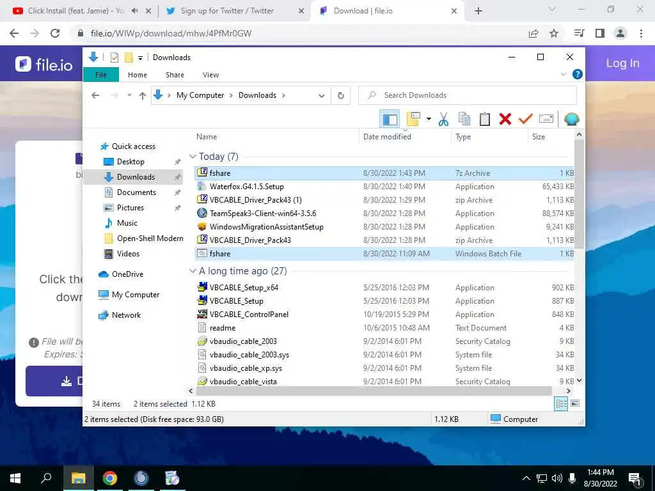Open Customize Quick Access Toolbar dropdown
The image size is (655, 491).
tap(140, 58)
